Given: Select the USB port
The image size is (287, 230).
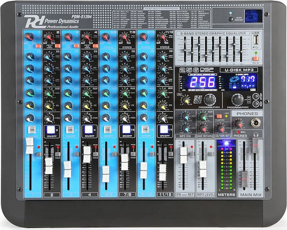Looking at the screenshot, I should 256,40.
